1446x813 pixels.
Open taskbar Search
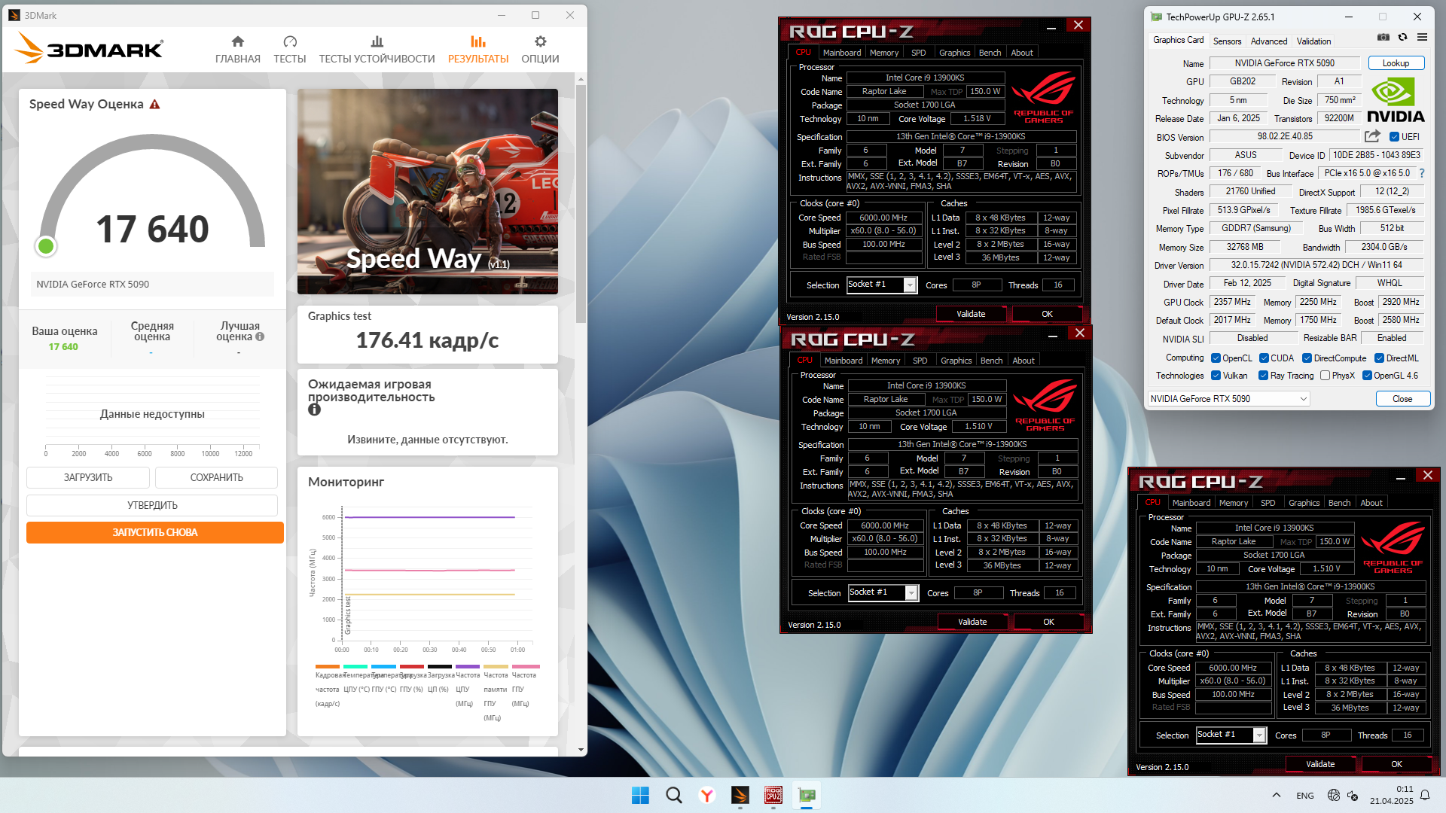[x=674, y=795]
